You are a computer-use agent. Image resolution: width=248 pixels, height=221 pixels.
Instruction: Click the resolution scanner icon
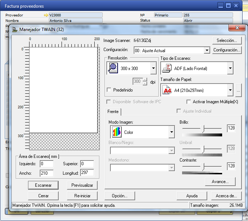[114, 68]
